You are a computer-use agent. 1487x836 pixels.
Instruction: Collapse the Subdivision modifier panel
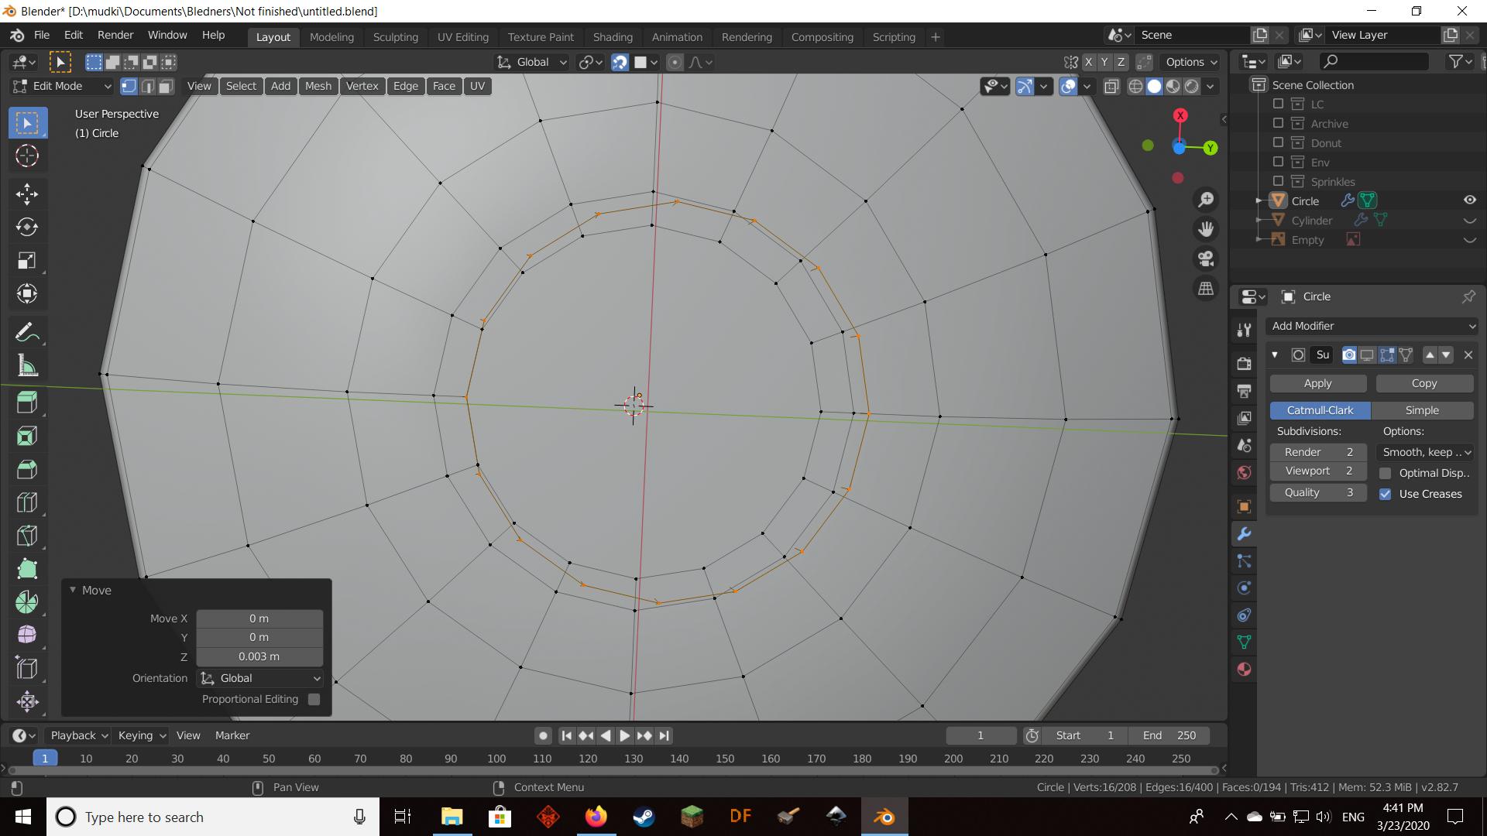(1275, 355)
